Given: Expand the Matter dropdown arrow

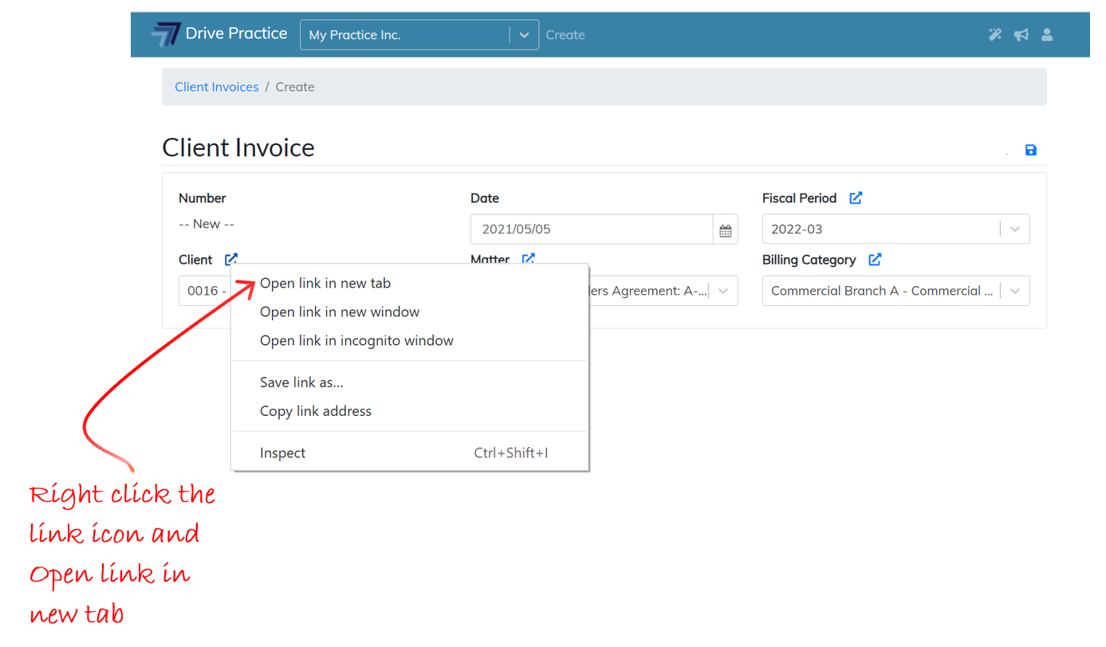Looking at the screenshot, I should (722, 291).
